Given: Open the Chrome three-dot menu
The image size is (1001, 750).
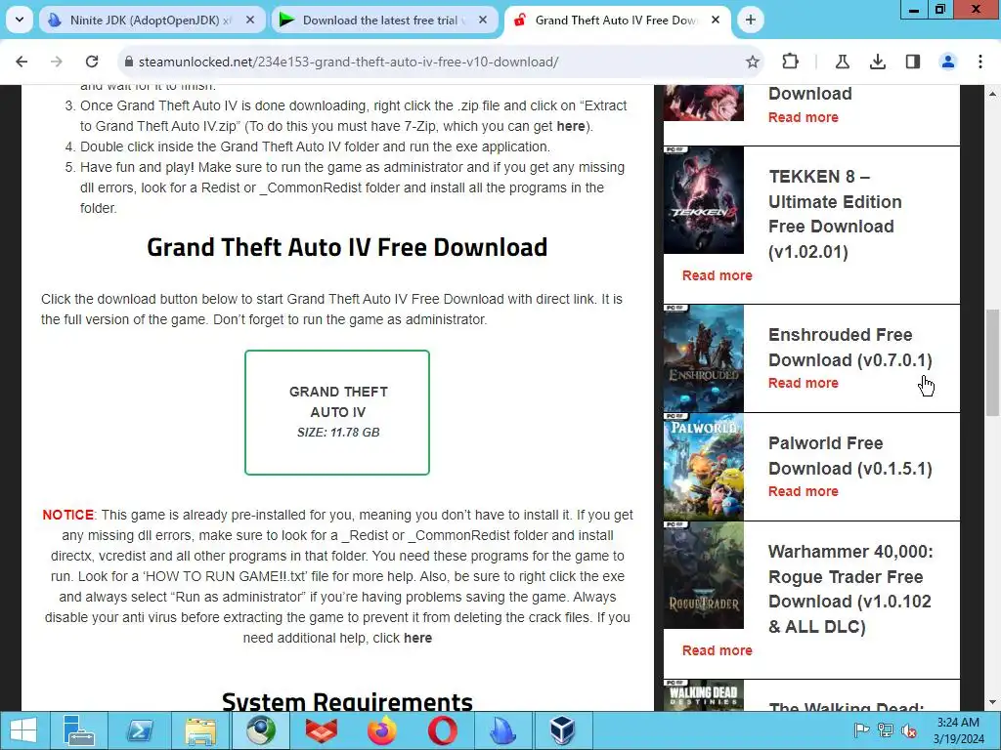Looking at the screenshot, I should 980,62.
